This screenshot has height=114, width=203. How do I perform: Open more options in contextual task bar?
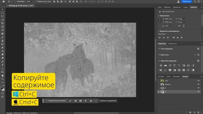[x=96, y=101]
